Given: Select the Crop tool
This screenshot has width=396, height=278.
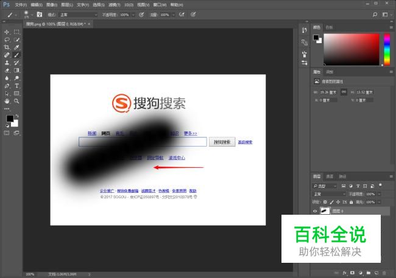Looking at the screenshot, I should pos(7,47).
